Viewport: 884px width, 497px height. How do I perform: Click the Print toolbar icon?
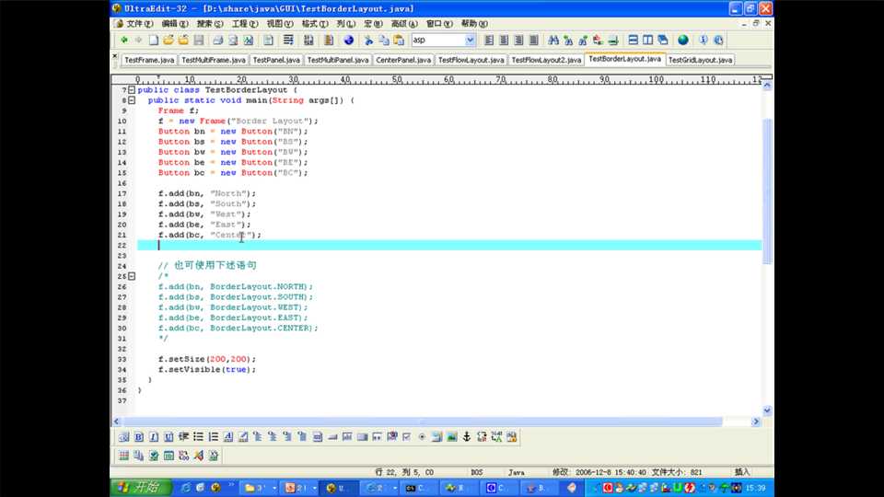217,40
